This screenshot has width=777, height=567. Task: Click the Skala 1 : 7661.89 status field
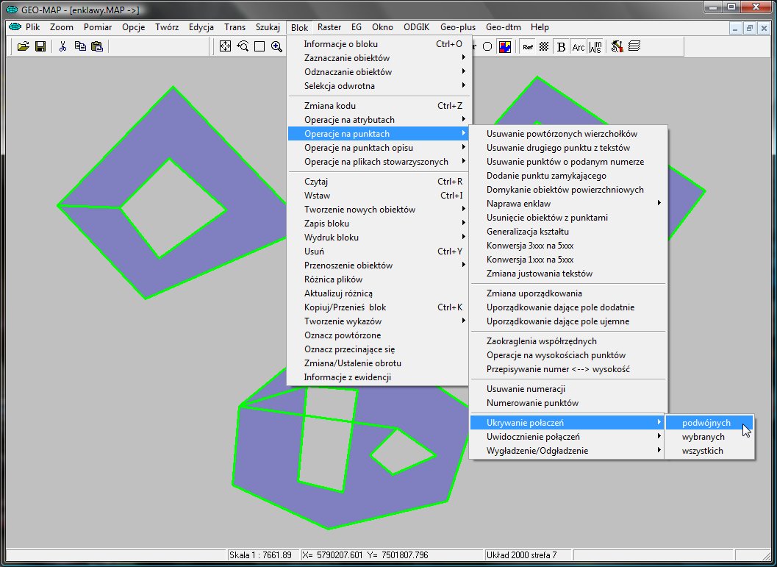point(263,555)
